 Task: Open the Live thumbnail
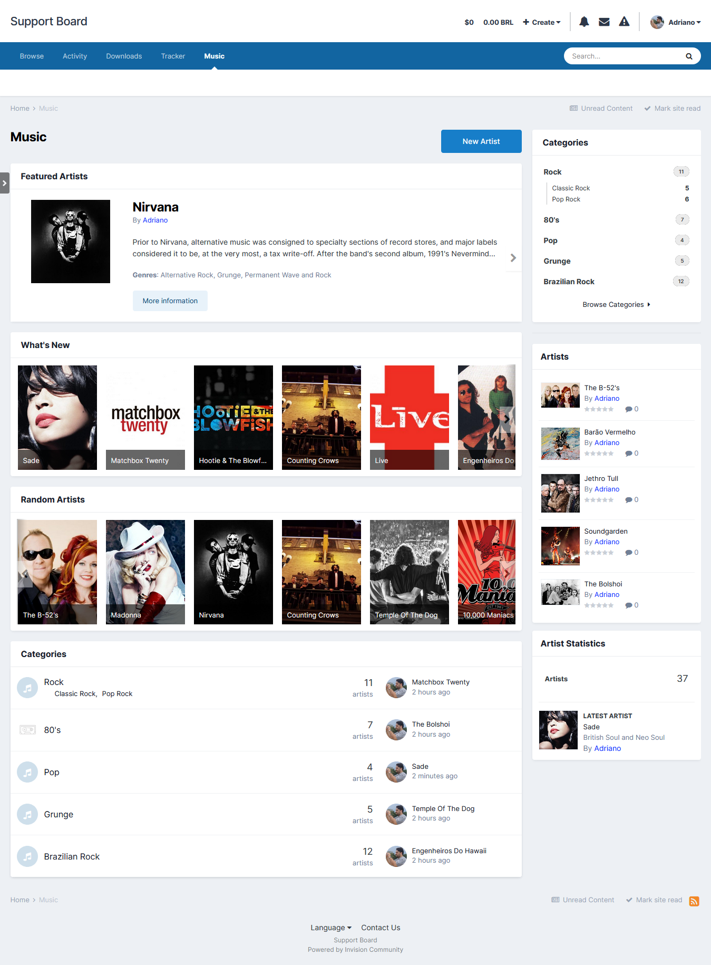tap(410, 418)
